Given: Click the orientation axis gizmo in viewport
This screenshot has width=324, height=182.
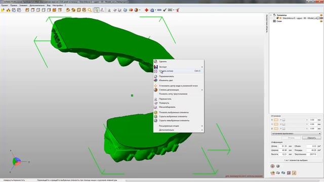Looking at the screenshot, I should pos(17,161).
